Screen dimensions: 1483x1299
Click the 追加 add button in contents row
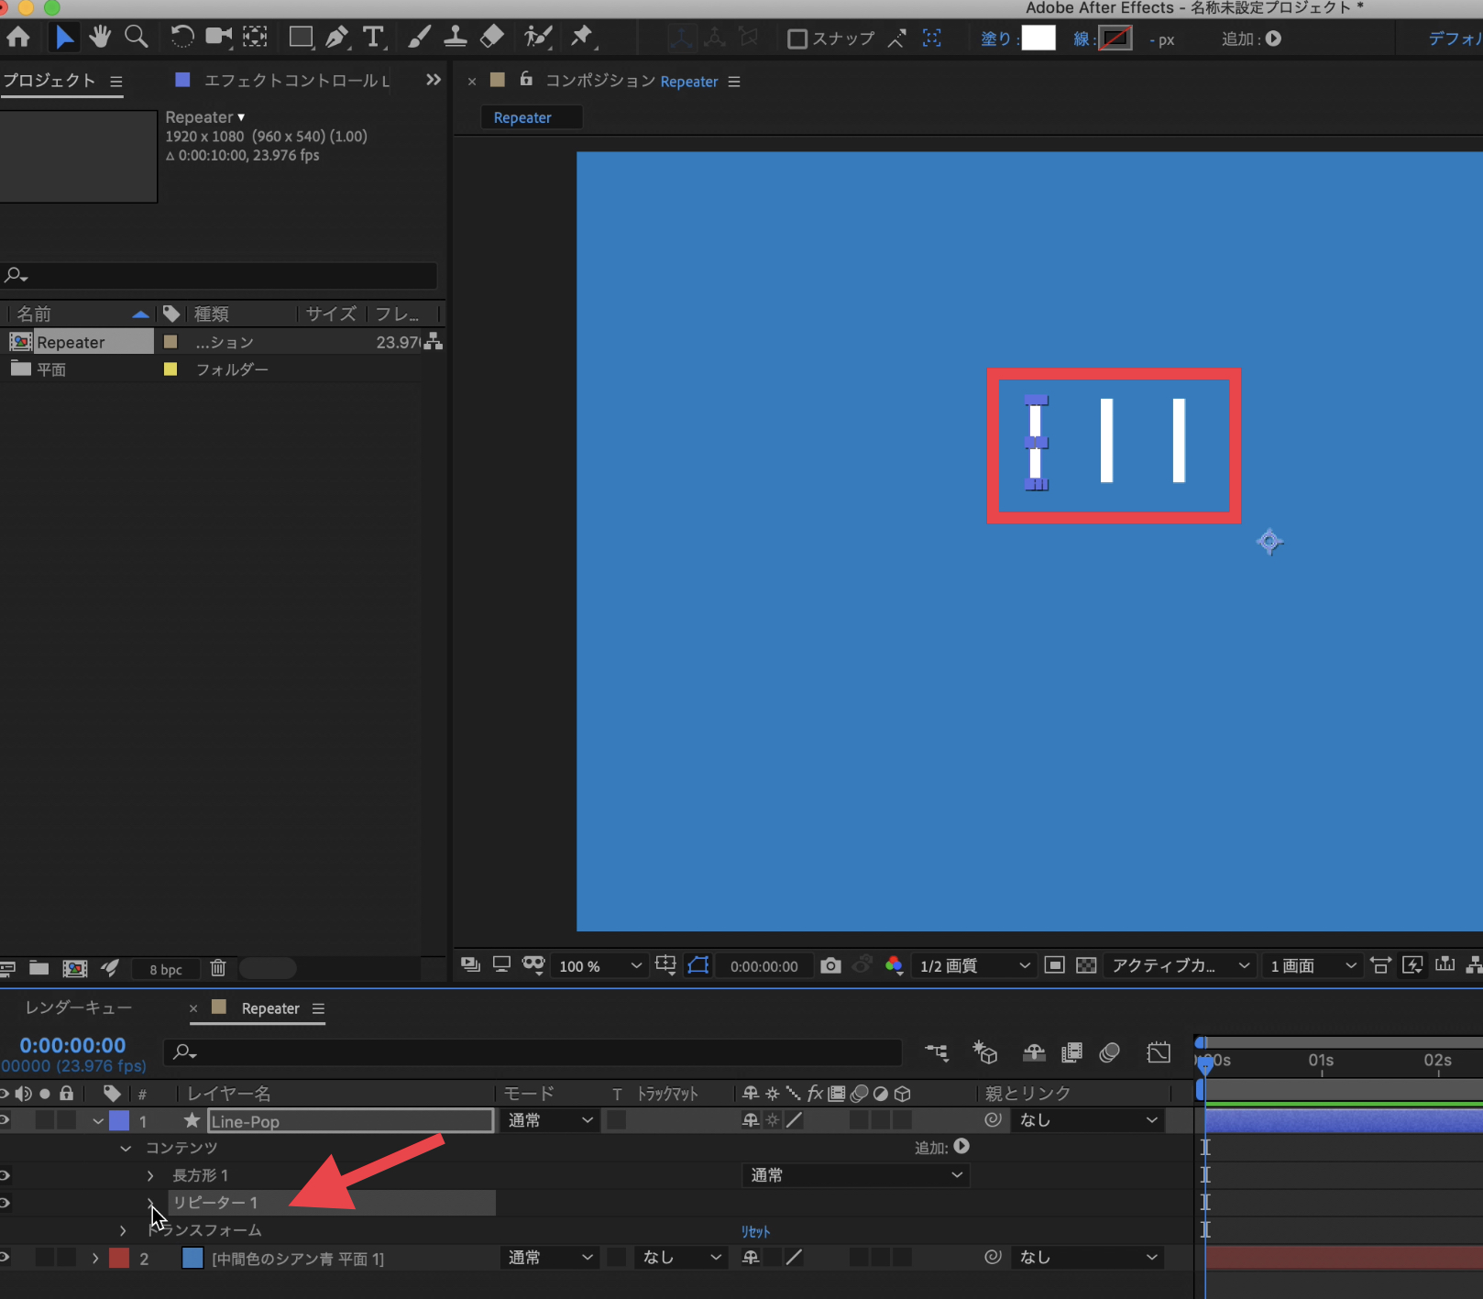[x=961, y=1147]
